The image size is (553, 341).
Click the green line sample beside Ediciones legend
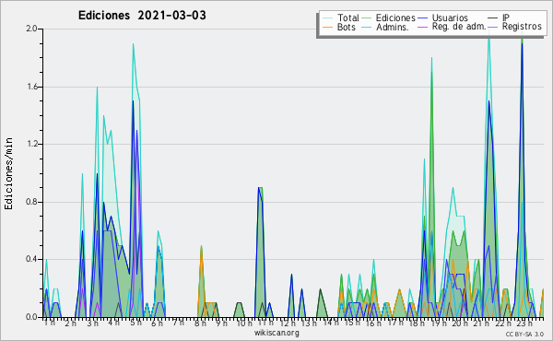(367, 18)
